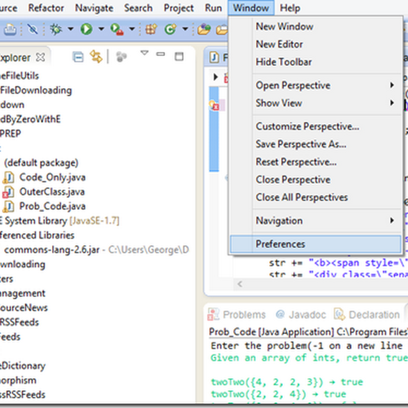Click the Collapse All icon in Package Explorer
This screenshot has width=408, height=408.
[x=78, y=57]
